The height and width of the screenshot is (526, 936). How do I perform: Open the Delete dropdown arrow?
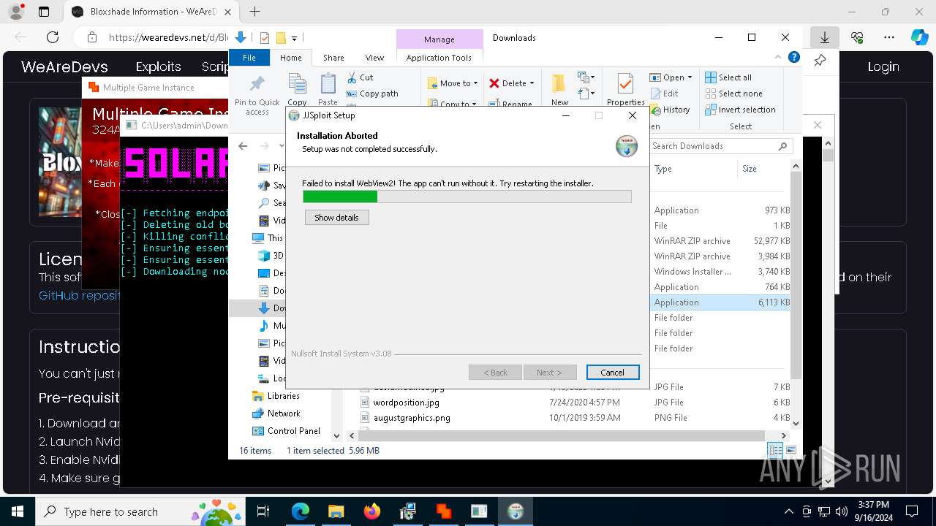coord(532,83)
